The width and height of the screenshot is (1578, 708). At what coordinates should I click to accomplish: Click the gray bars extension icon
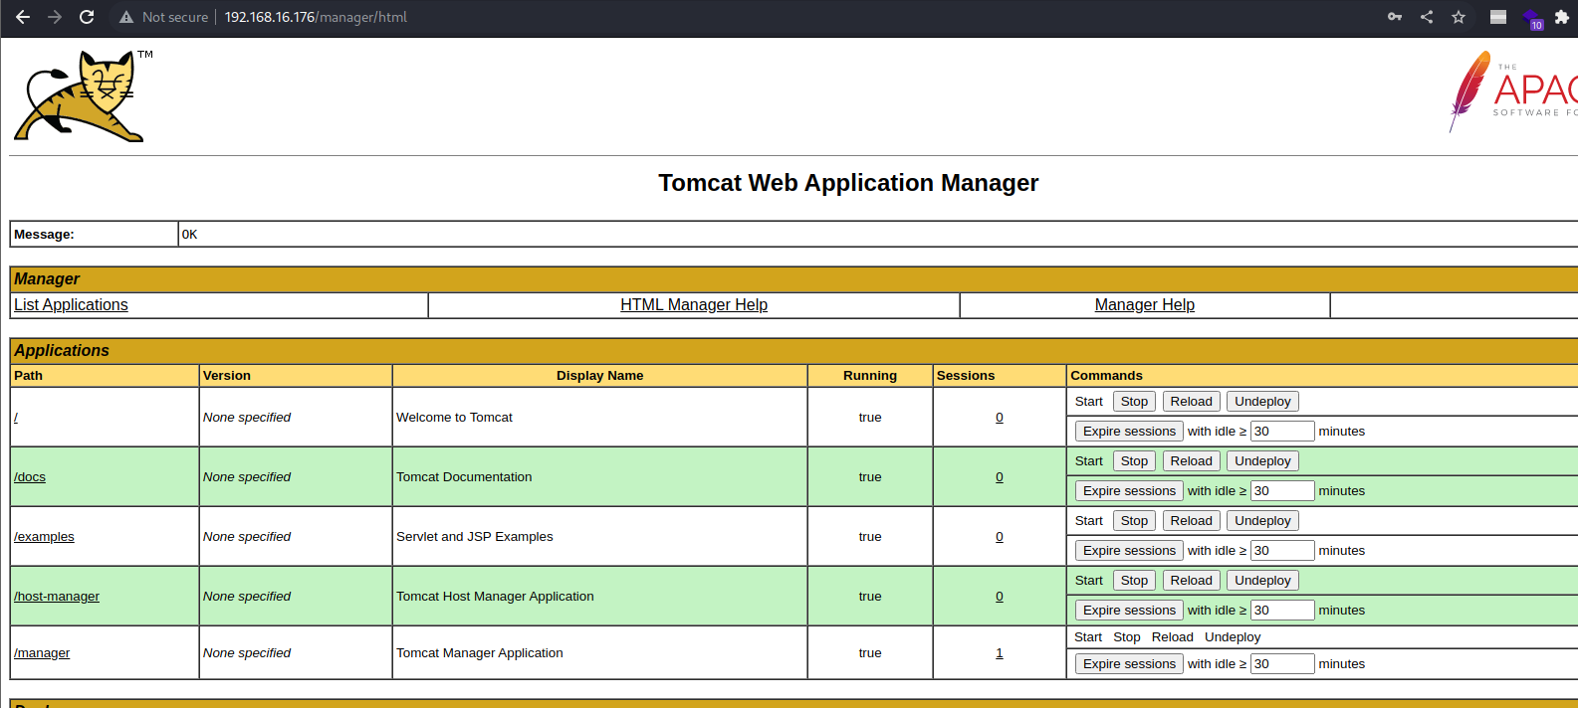(1498, 17)
